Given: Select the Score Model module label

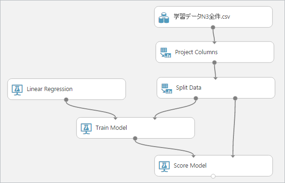Looking at the screenshot, I should pyautogui.click(x=190, y=165).
